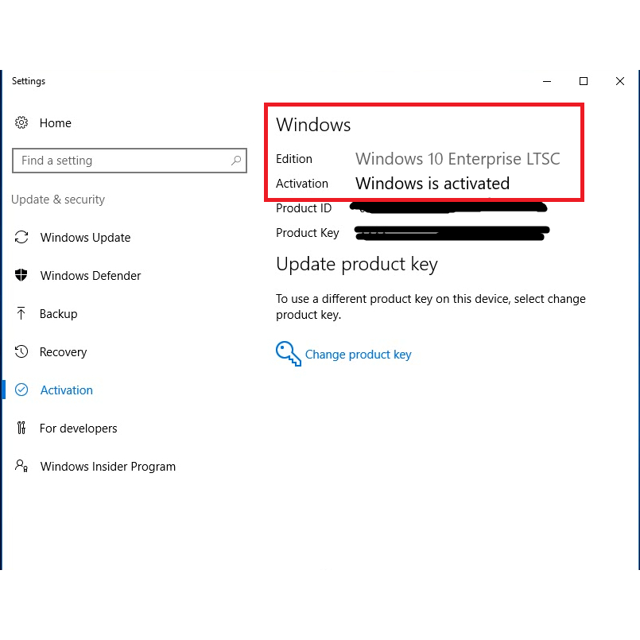The image size is (640, 640).
Task: Open For developers settings
Action: point(79,429)
